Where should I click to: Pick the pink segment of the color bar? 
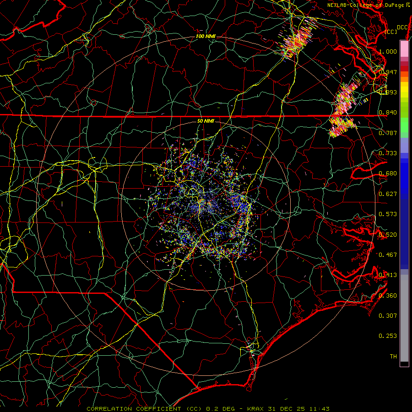click(x=404, y=49)
